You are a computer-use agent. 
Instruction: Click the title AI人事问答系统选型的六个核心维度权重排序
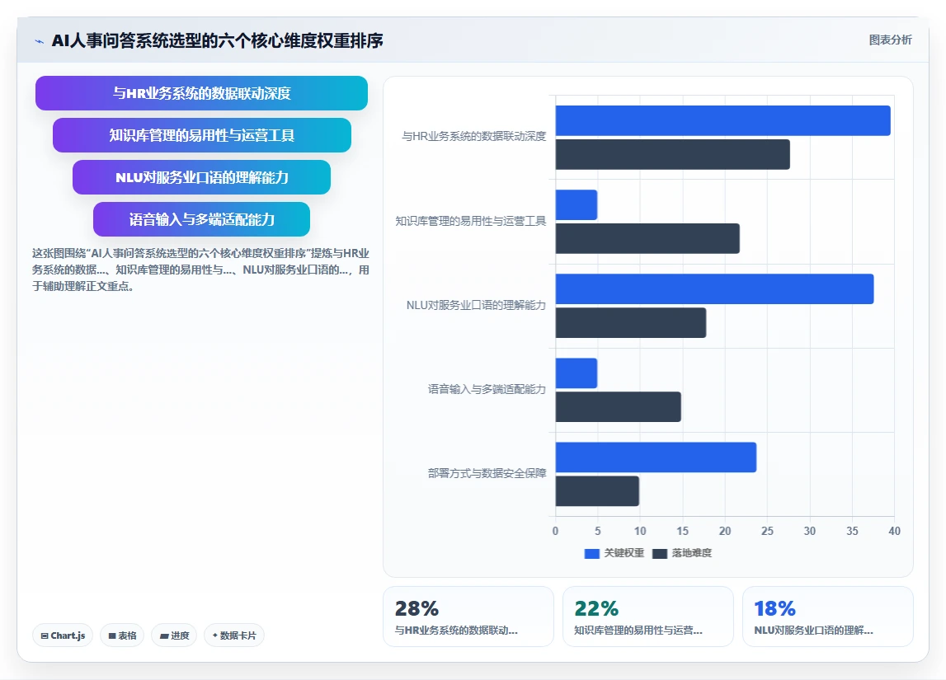click(217, 40)
